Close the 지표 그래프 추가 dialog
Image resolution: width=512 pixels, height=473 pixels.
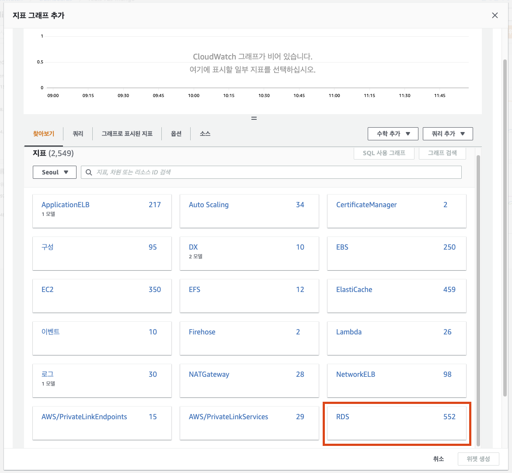pyautogui.click(x=495, y=15)
